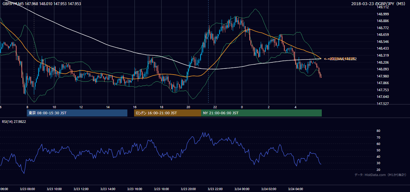Screen dimensions: 410x192
Task: Click price axis label 147.527
Action: tap(383, 104)
